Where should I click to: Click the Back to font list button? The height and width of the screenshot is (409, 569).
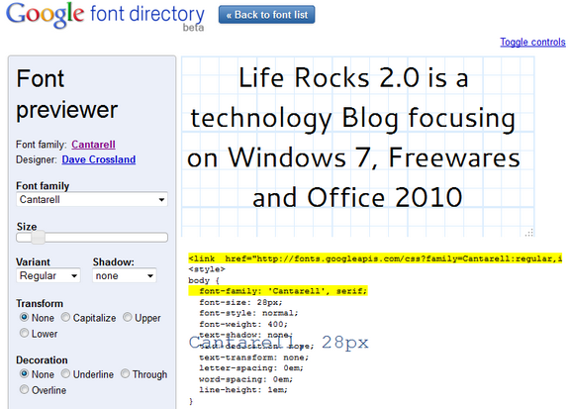tap(267, 15)
